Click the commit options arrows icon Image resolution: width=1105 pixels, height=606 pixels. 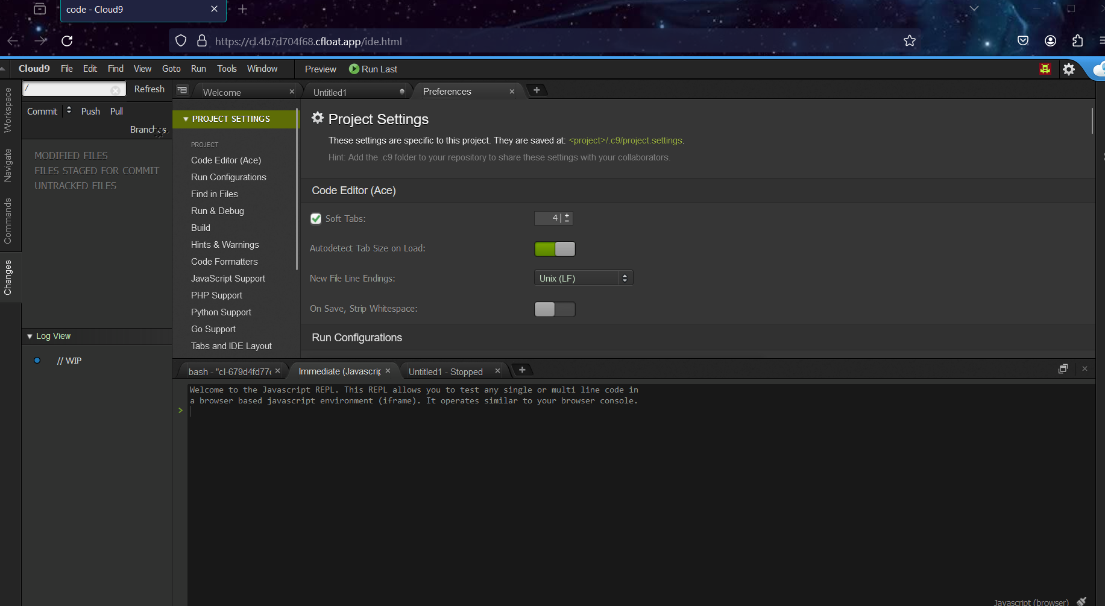pyautogui.click(x=69, y=110)
